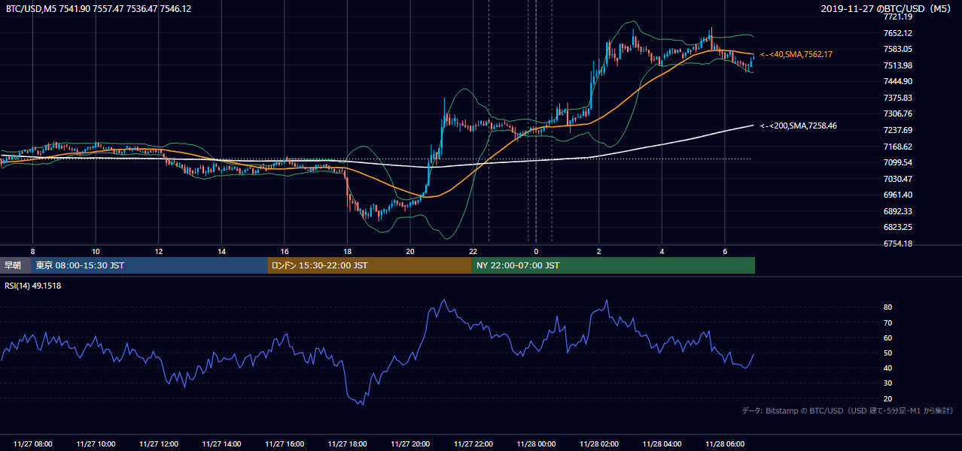This screenshot has height=451, width=962.
Task: Click the bottom time label 11/27 14:00
Action: (x=221, y=444)
